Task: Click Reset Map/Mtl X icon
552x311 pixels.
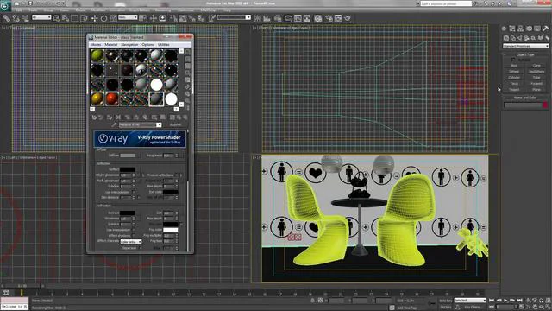Action: tap(118, 117)
